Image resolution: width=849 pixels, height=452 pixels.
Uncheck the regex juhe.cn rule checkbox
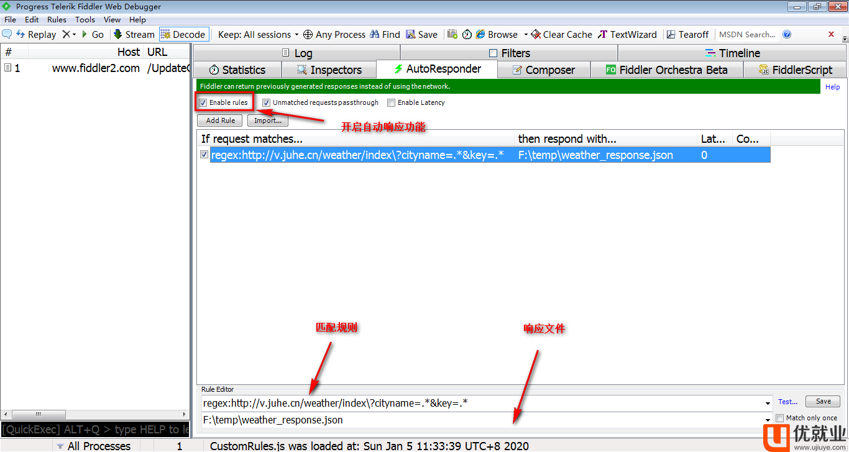[204, 155]
